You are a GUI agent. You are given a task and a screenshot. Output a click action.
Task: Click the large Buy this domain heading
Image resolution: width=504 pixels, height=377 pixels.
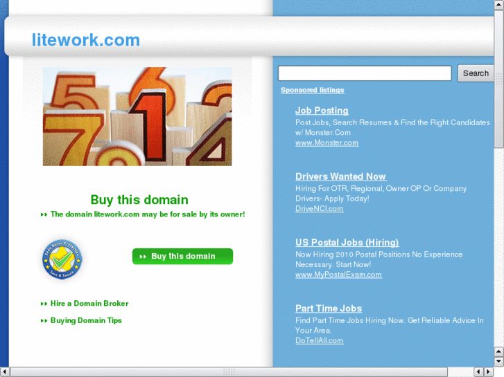pos(139,200)
